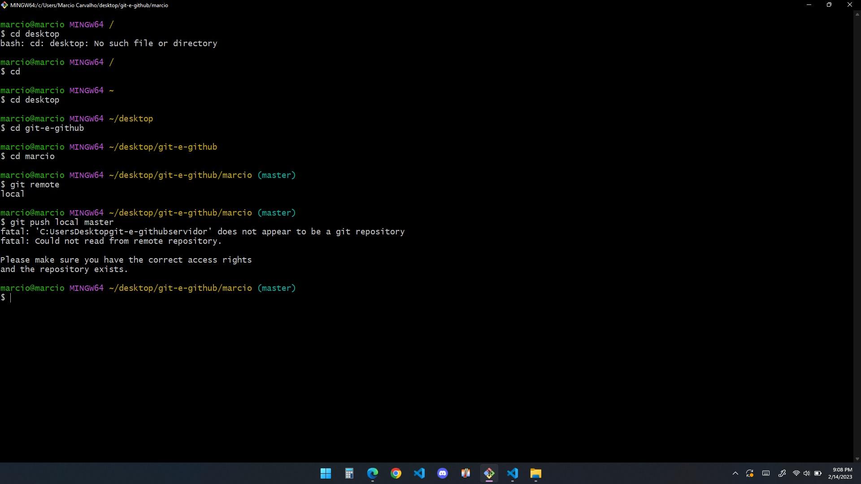Click the volume speaker tray icon
This screenshot has height=484, width=861.
(807, 473)
